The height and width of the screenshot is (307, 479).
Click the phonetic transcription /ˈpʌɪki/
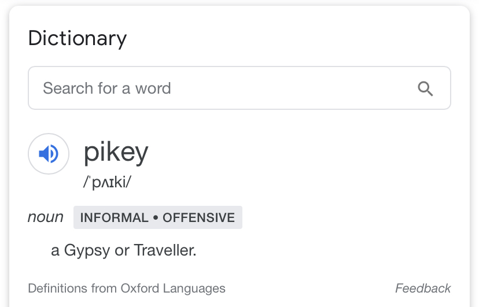click(x=107, y=182)
